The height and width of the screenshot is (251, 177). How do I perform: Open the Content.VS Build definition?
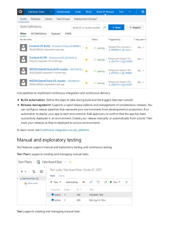click(39, 46)
